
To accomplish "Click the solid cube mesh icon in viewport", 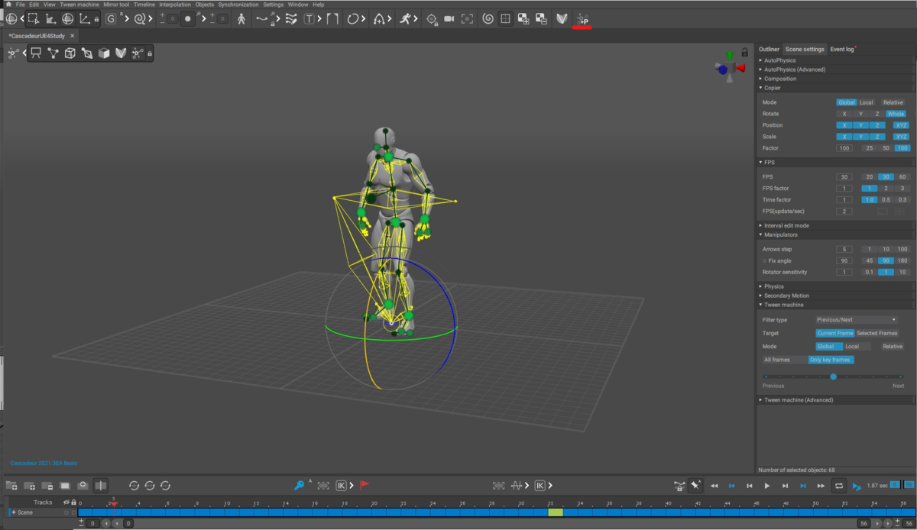I will click(x=103, y=53).
